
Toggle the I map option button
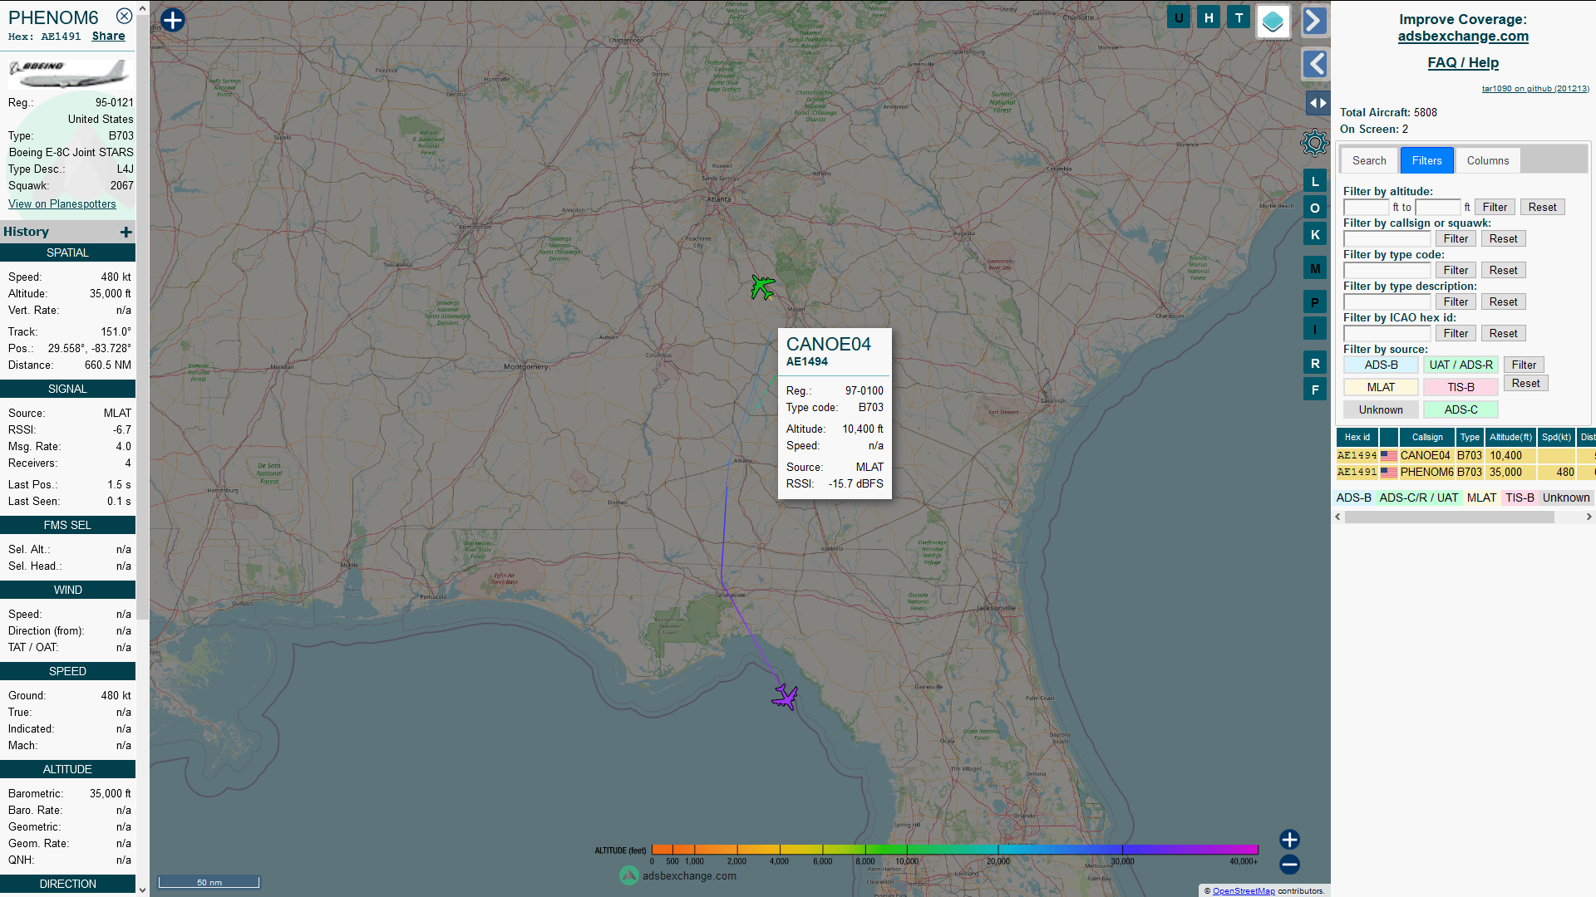1315,329
